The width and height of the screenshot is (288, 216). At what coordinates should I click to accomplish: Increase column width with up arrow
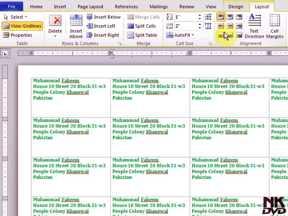[200, 24]
